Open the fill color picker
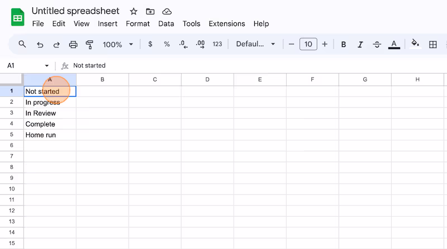The height and width of the screenshot is (249, 447). pos(415,44)
